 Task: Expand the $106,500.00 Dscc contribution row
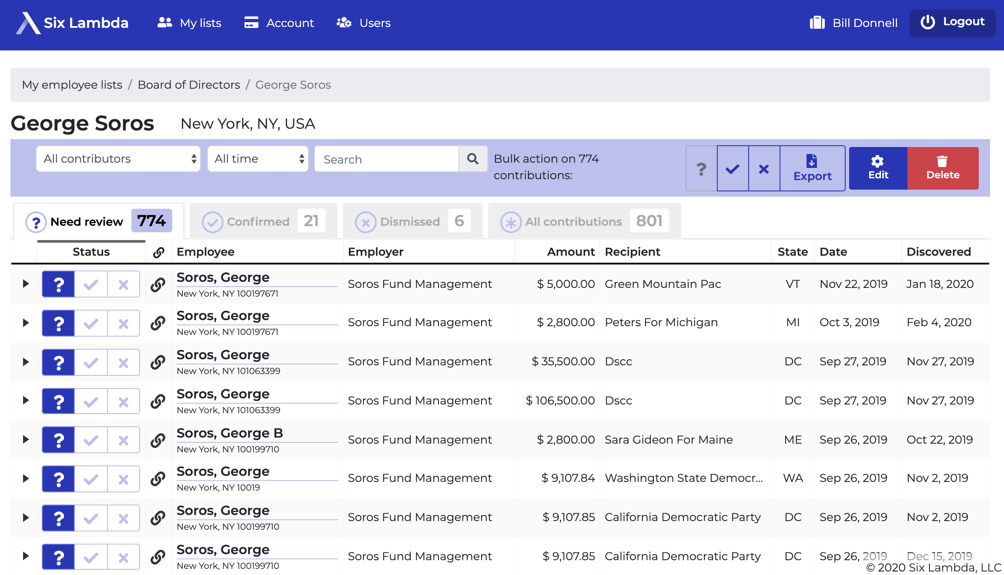click(x=26, y=401)
